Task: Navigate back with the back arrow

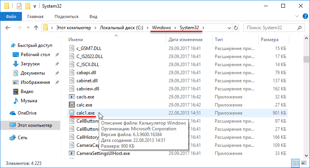Action: tap(8, 28)
